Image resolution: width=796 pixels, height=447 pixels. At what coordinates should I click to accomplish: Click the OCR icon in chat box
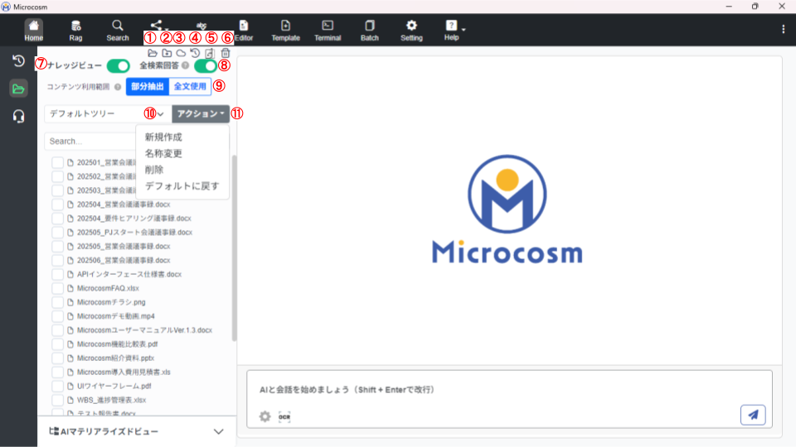pos(284,416)
